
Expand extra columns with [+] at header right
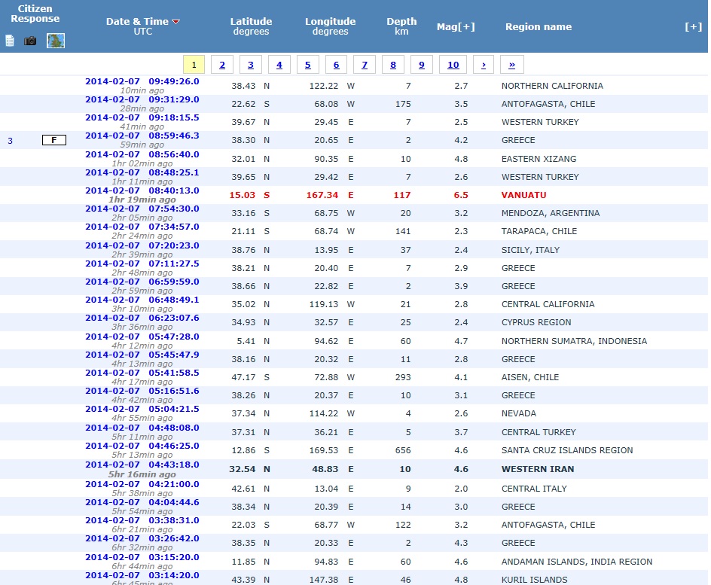click(694, 27)
